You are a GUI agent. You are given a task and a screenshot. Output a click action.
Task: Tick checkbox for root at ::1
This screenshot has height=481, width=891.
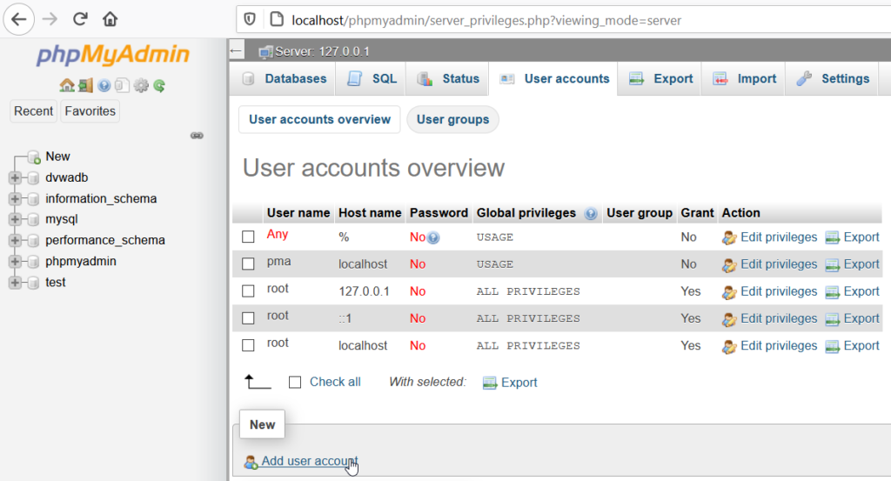tap(248, 318)
